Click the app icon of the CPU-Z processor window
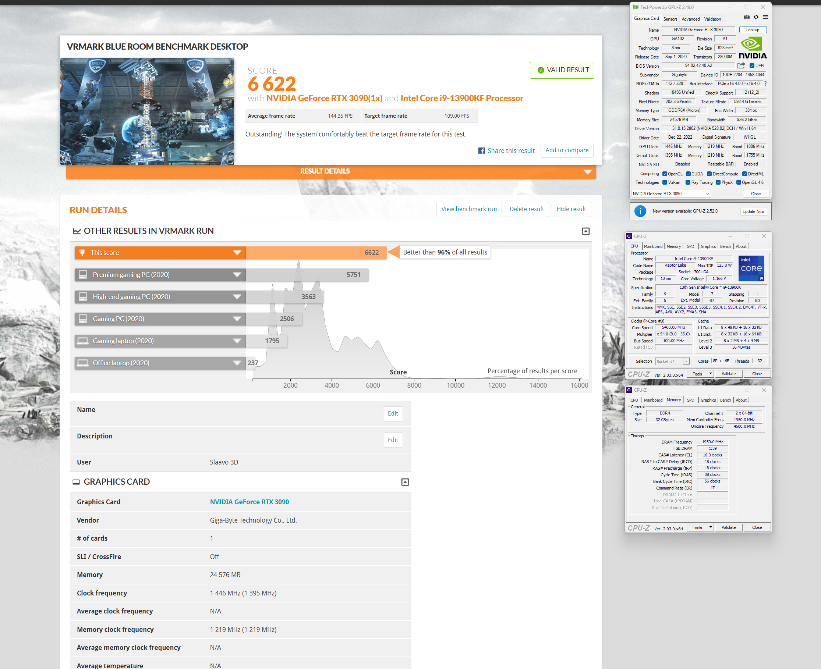821x669 pixels. [629, 236]
